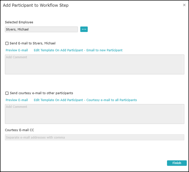Click first Add Comment text area

coord(94,64)
